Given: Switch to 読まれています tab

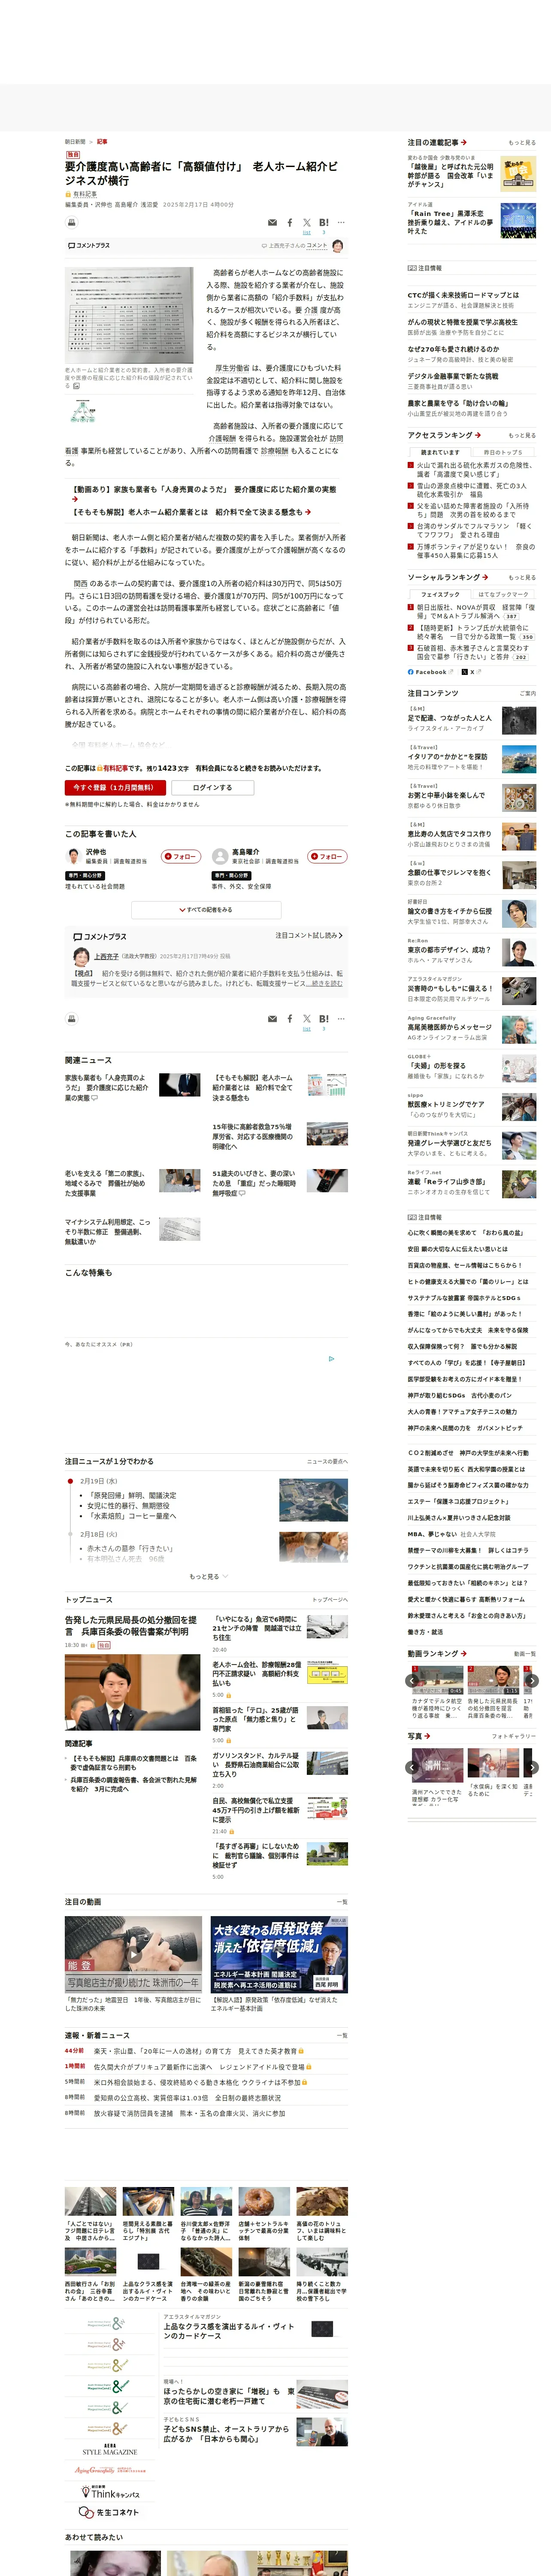Looking at the screenshot, I should point(440,452).
